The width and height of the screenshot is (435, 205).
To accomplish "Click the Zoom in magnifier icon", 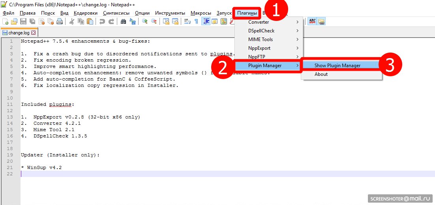I will point(144,21).
